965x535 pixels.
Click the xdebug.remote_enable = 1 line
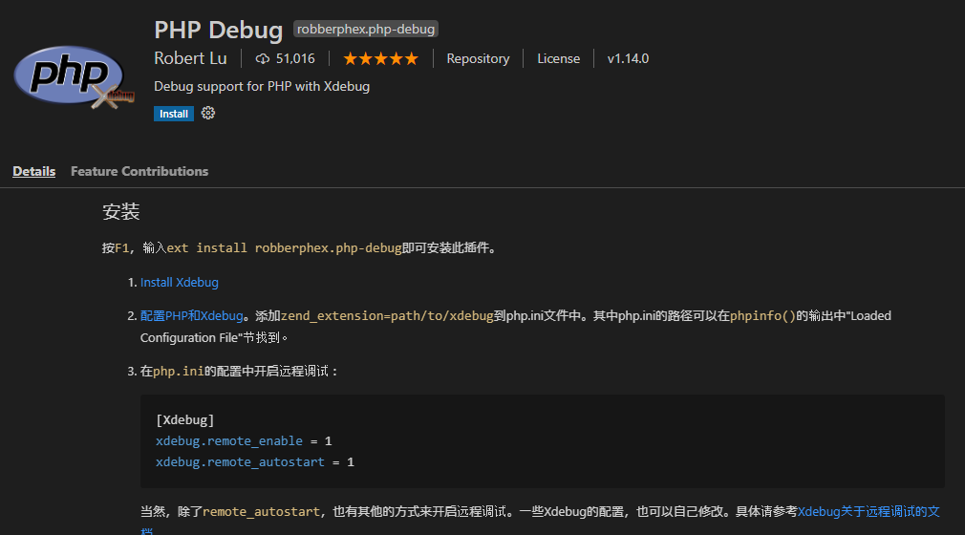[244, 440]
